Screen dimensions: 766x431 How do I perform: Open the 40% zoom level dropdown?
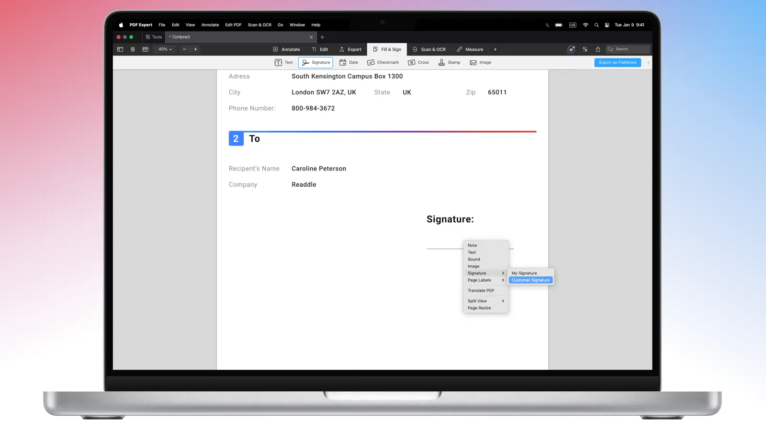165,49
